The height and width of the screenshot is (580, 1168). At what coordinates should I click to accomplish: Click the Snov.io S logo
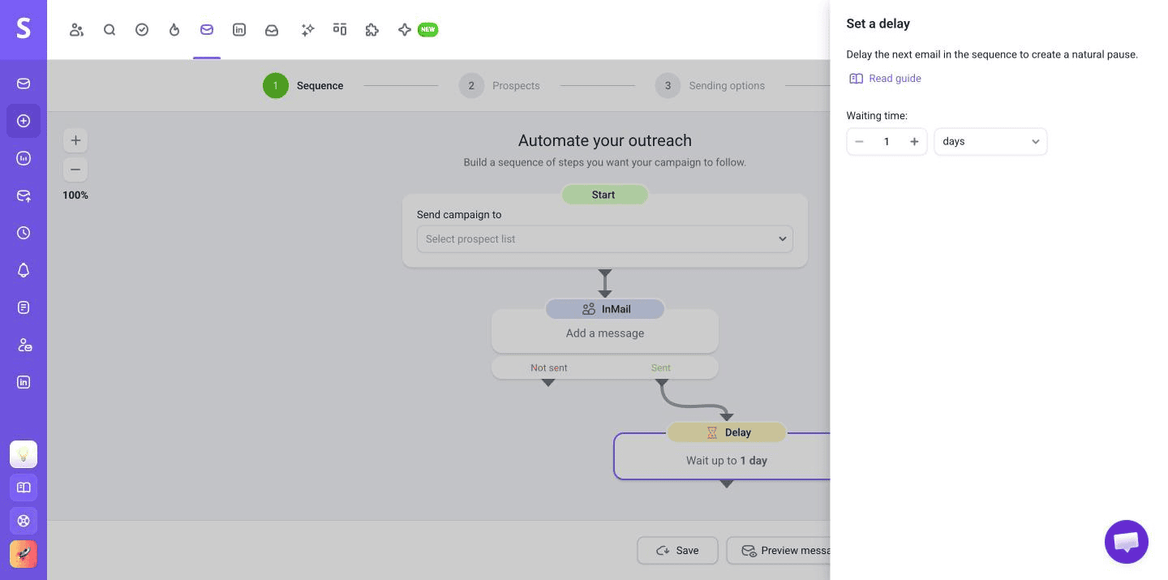24,29
